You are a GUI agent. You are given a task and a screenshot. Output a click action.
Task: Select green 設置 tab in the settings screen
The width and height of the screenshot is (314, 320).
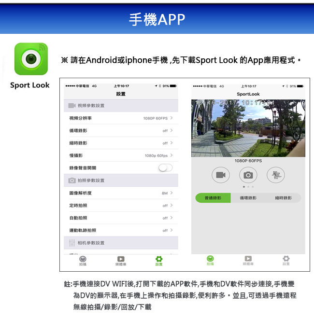pyautogui.click(x=159, y=261)
